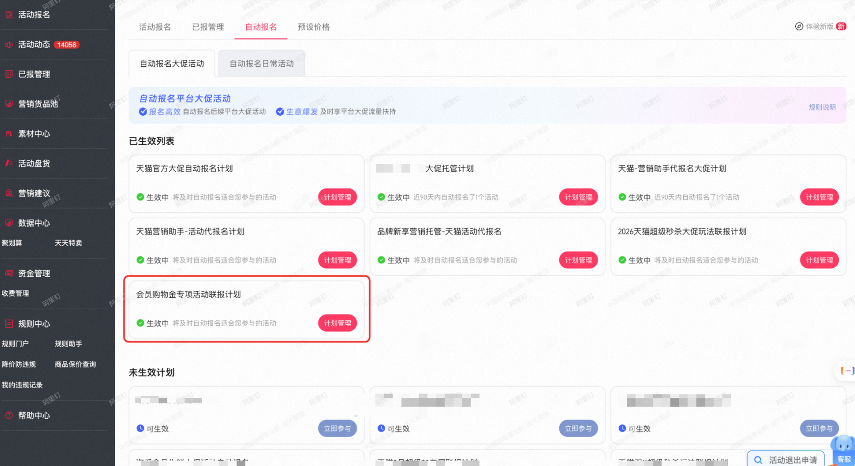Click the 数据中心 sidebar icon
This screenshot has height=466, width=855.
(9, 223)
